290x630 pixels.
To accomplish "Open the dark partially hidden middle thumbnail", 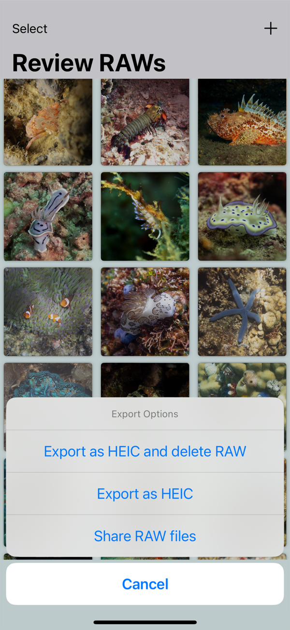I will (145, 380).
